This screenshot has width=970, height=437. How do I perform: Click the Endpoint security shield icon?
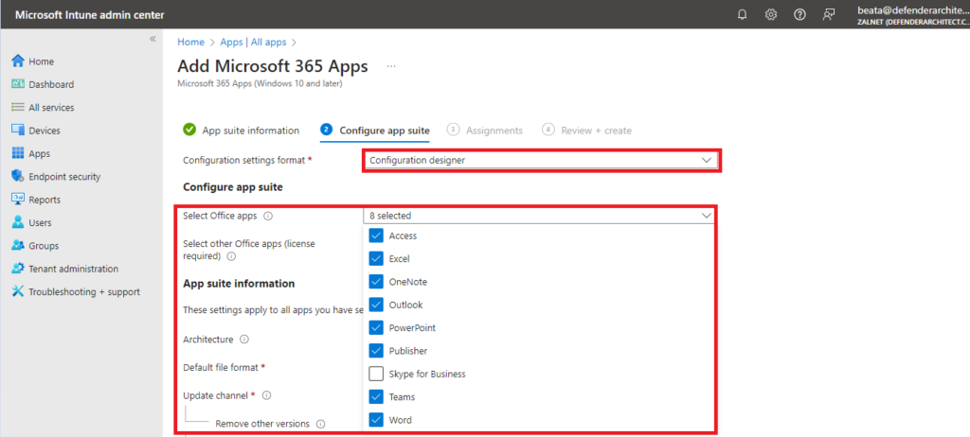pyautogui.click(x=18, y=176)
